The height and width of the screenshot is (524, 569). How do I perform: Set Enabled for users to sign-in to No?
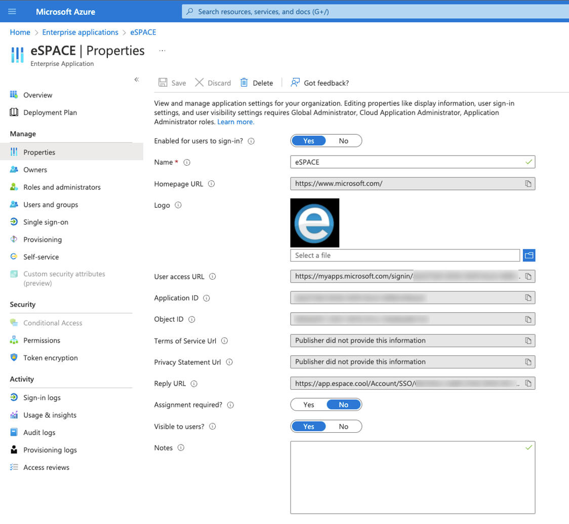coord(343,141)
